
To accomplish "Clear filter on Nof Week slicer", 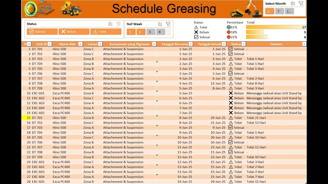I will pyautogui.click(x=168, y=24).
